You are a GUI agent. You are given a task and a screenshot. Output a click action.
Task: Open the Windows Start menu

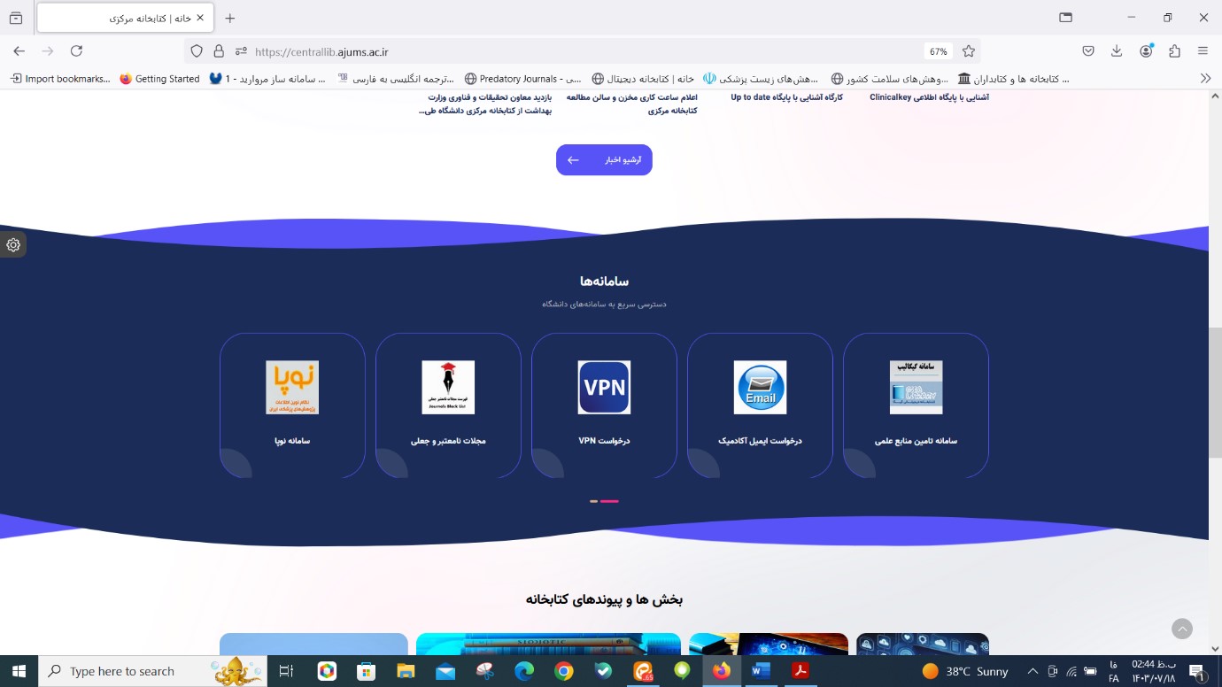19,671
